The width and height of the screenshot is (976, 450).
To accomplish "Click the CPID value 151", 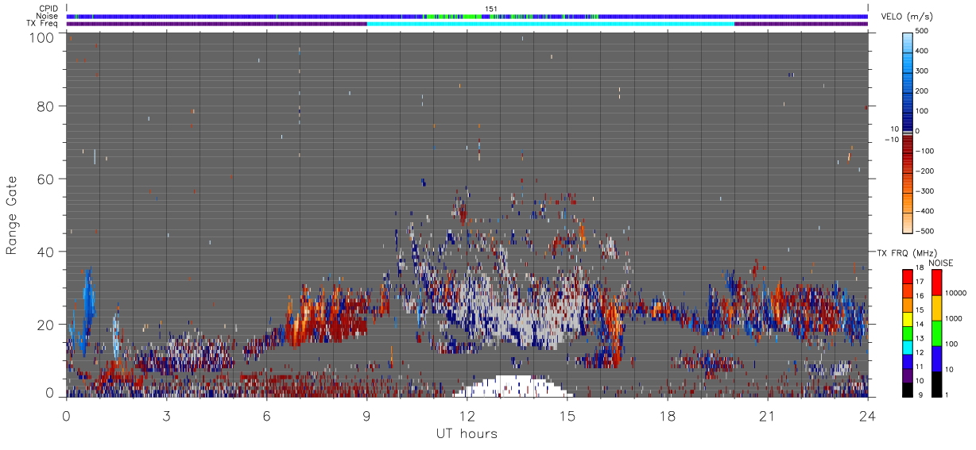I will point(490,9).
